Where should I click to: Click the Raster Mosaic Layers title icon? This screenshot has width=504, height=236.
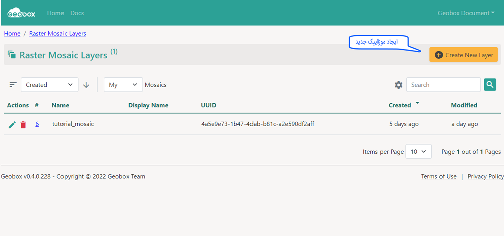pos(12,55)
